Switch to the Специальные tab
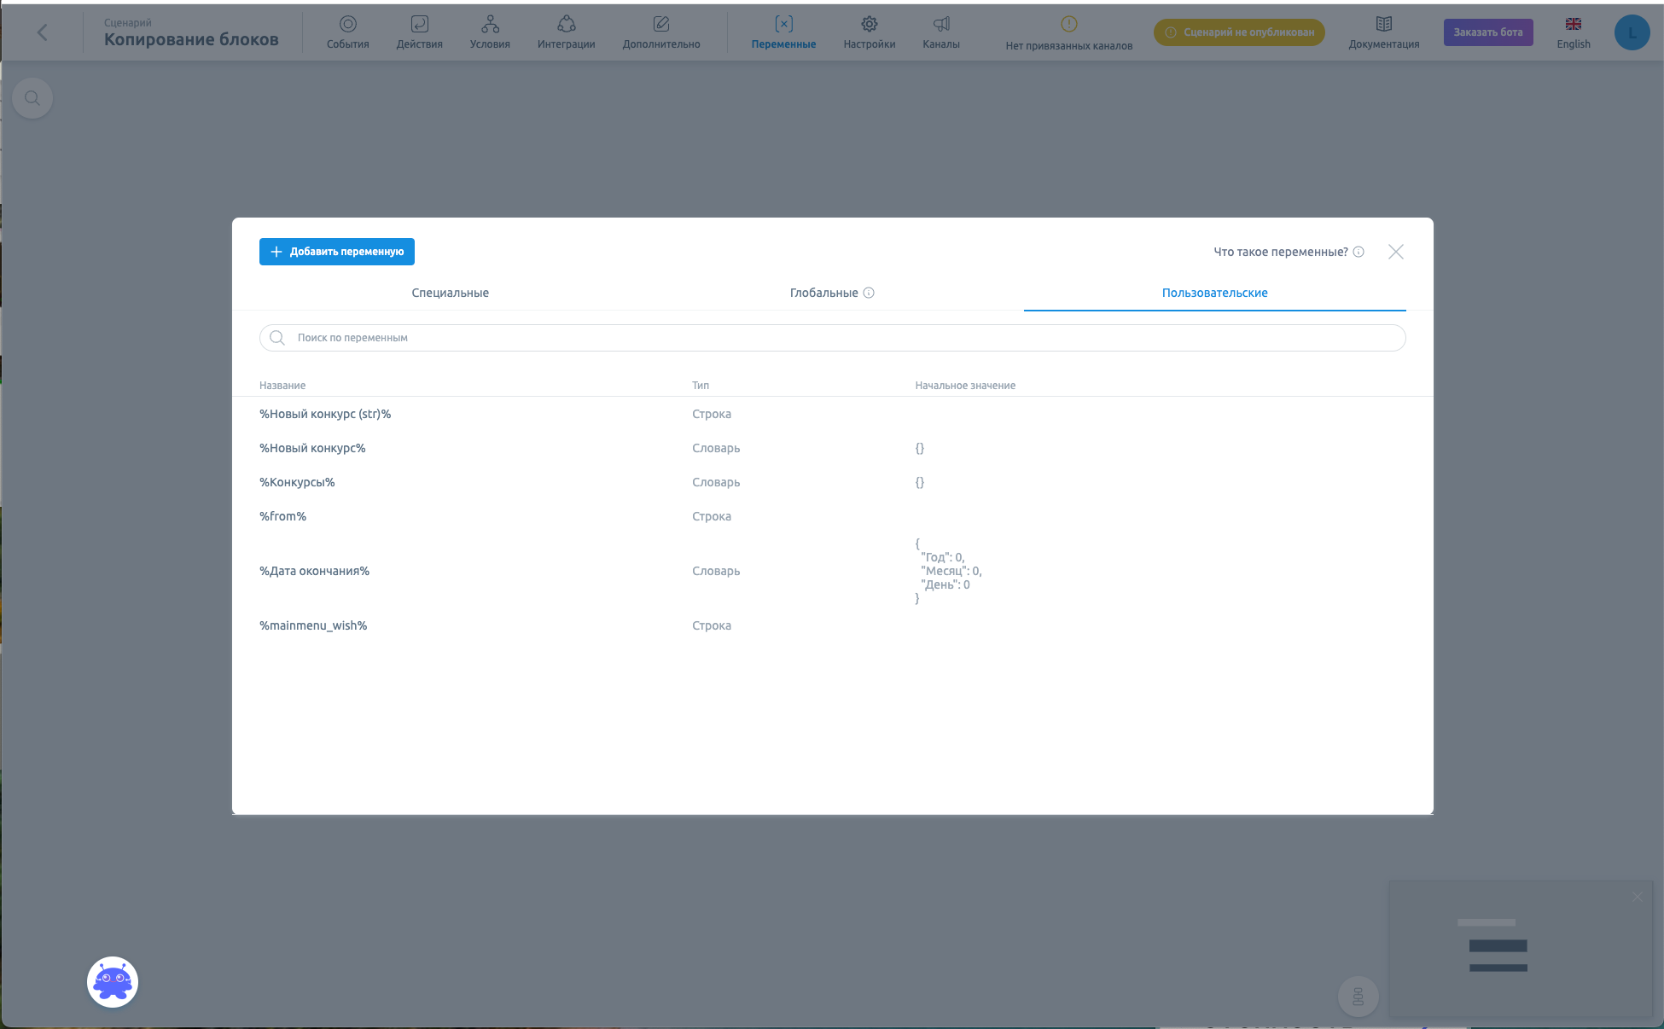The image size is (1664, 1029). point(450,293)
